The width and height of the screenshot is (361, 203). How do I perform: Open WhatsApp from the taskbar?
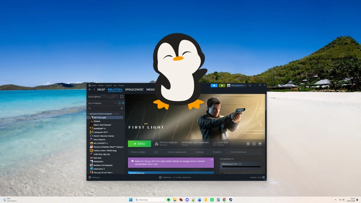click(x=212, y=200)
